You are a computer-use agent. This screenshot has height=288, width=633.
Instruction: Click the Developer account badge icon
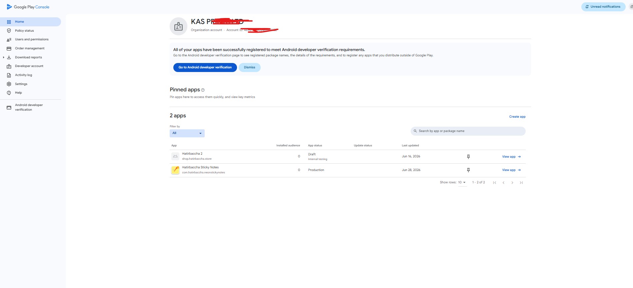(9, 66)
